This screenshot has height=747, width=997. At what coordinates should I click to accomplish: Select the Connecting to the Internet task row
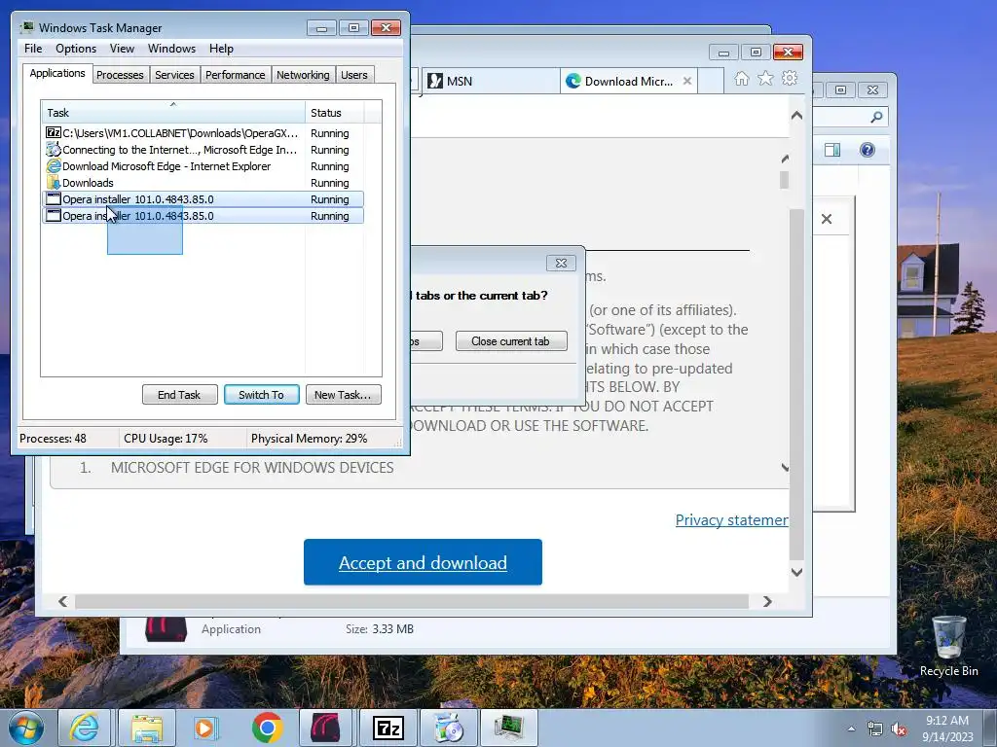[203, 150]
